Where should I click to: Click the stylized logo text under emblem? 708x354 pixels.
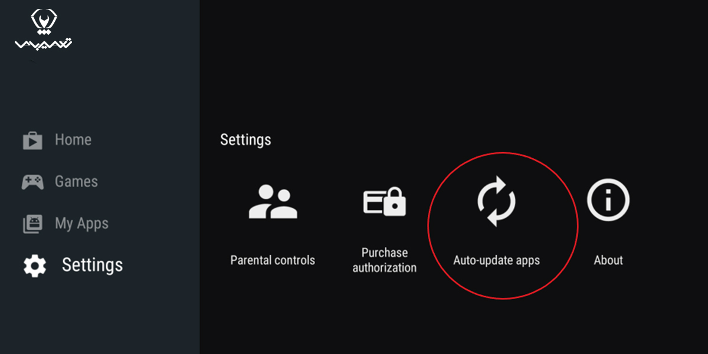pyautogui.click(x=44, y=45)
